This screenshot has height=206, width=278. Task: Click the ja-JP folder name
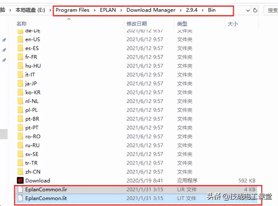point(31,84)
